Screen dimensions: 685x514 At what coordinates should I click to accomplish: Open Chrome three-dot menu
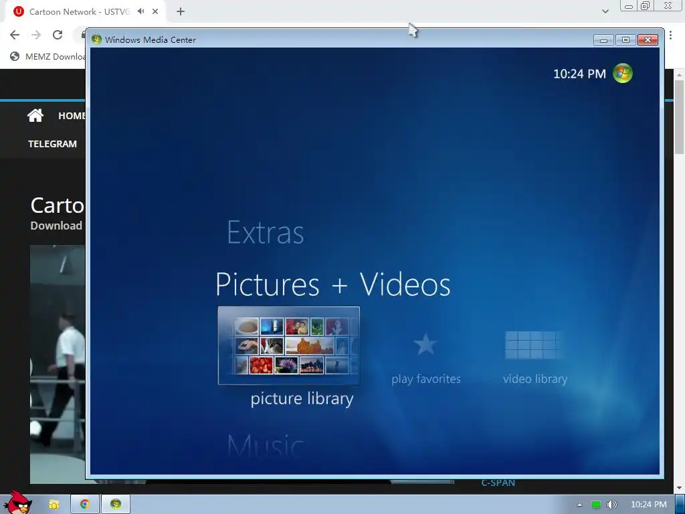(670, 35)
